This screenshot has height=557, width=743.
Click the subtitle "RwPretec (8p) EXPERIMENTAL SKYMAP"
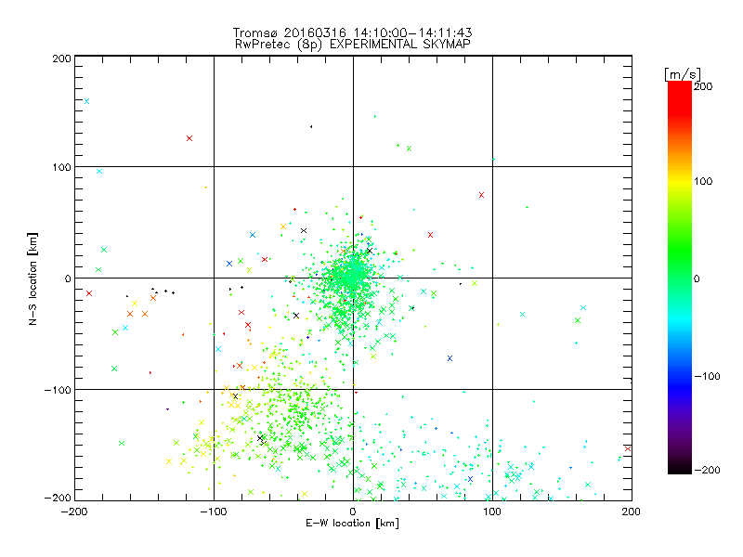(353, 45)
